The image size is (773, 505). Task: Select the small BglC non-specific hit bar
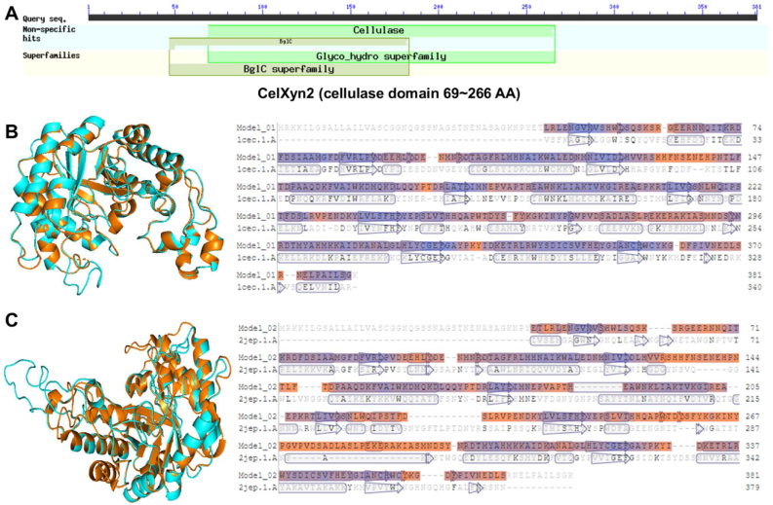(x=286, y=42)
